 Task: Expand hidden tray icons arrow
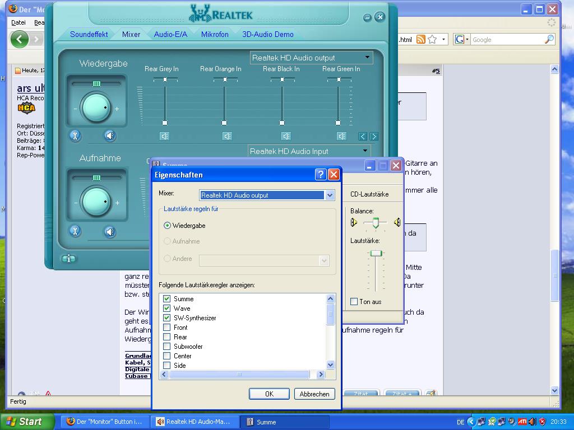point(471,422)
